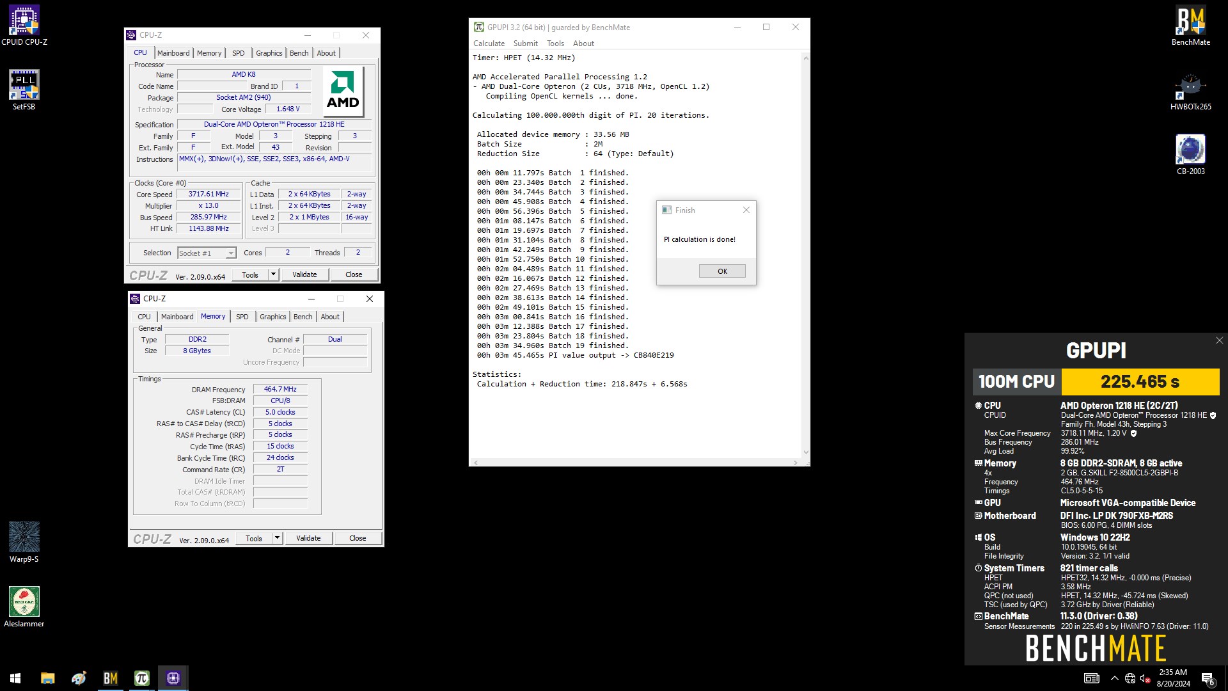Open the network tray icon

click(1130, 678)
